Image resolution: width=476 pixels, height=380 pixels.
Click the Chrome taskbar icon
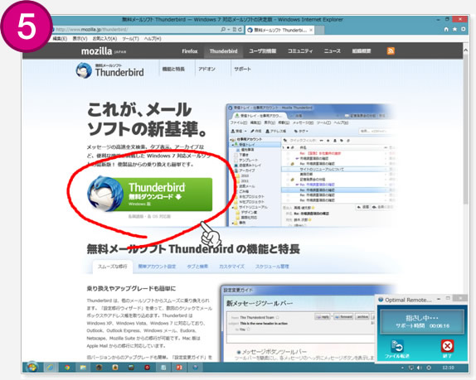click(x=67, y=368)
